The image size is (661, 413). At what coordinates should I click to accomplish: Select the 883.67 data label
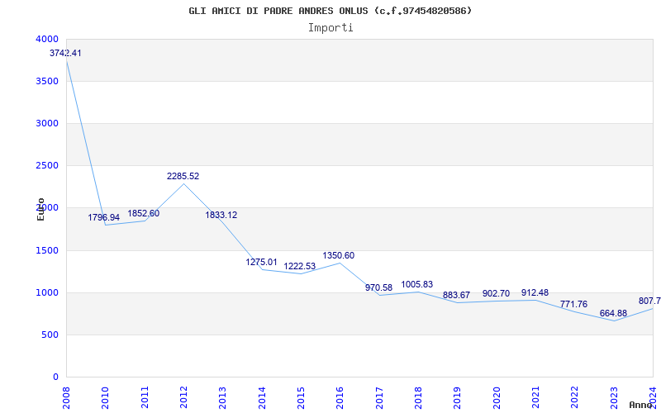pos(457,295)
